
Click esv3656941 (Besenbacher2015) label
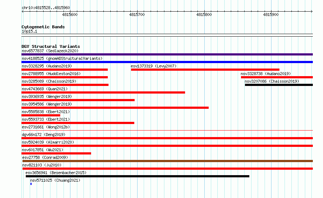(56, 173)
